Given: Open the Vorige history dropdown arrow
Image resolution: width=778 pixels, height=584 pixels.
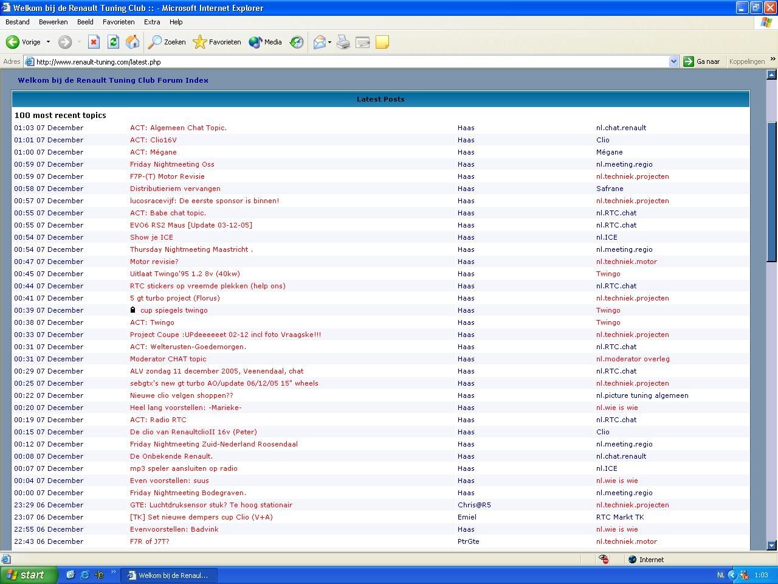Looking at the screenshot, I should [48, 42].
